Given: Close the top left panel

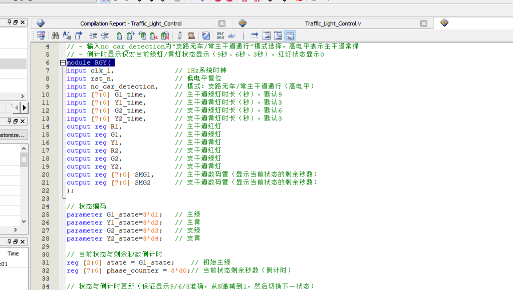Looking at the screenshot, I should (23, 22).
